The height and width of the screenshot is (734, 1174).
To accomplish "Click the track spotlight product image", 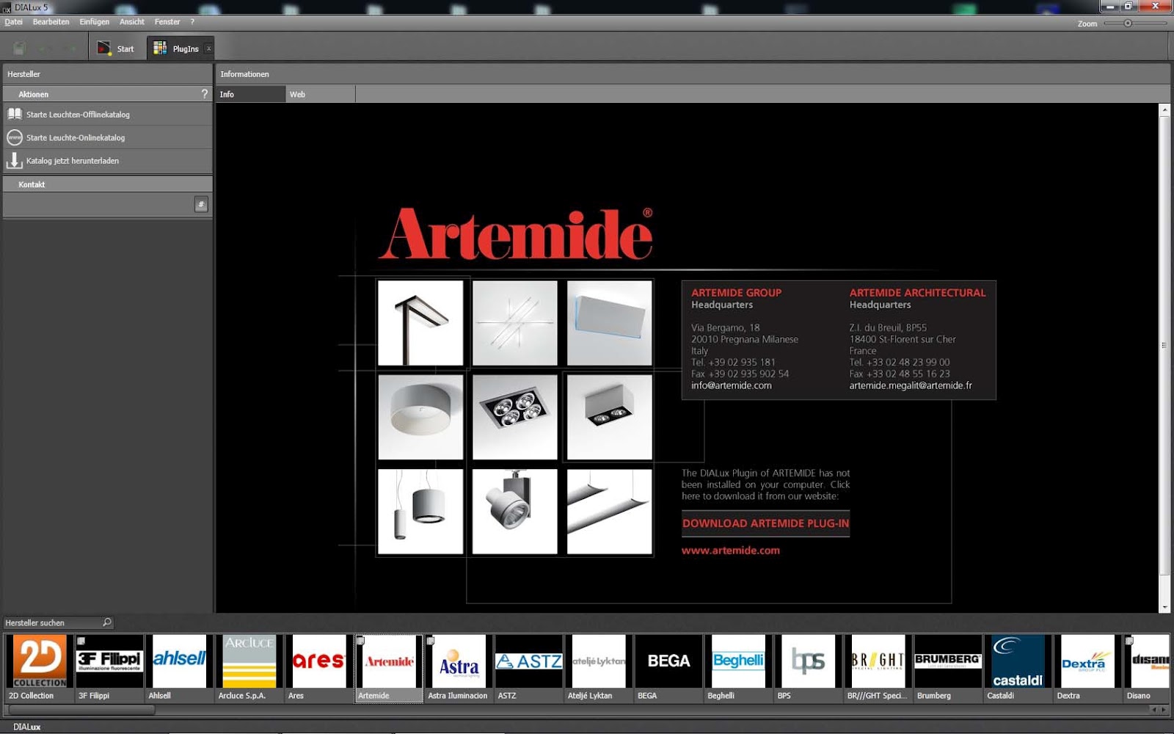I will 515,512.
